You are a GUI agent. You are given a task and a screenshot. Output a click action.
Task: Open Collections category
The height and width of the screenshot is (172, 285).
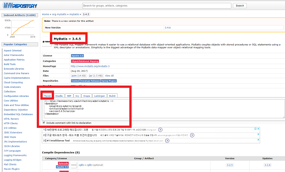click(x=10, y=91)
